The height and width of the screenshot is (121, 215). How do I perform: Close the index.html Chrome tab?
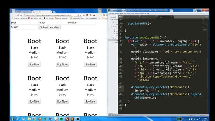50,12
